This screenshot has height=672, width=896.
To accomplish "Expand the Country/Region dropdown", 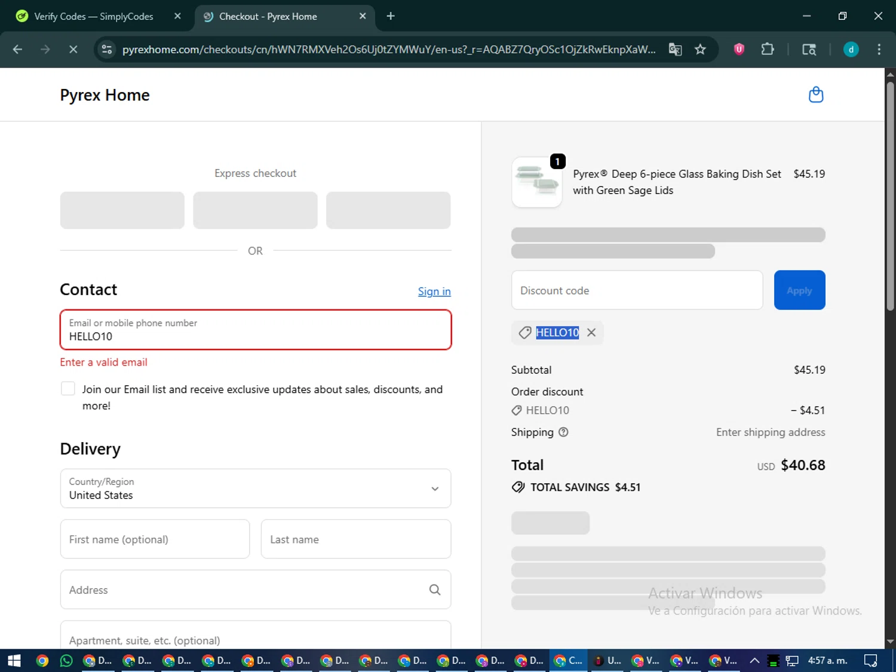I will tap(256, 489).
